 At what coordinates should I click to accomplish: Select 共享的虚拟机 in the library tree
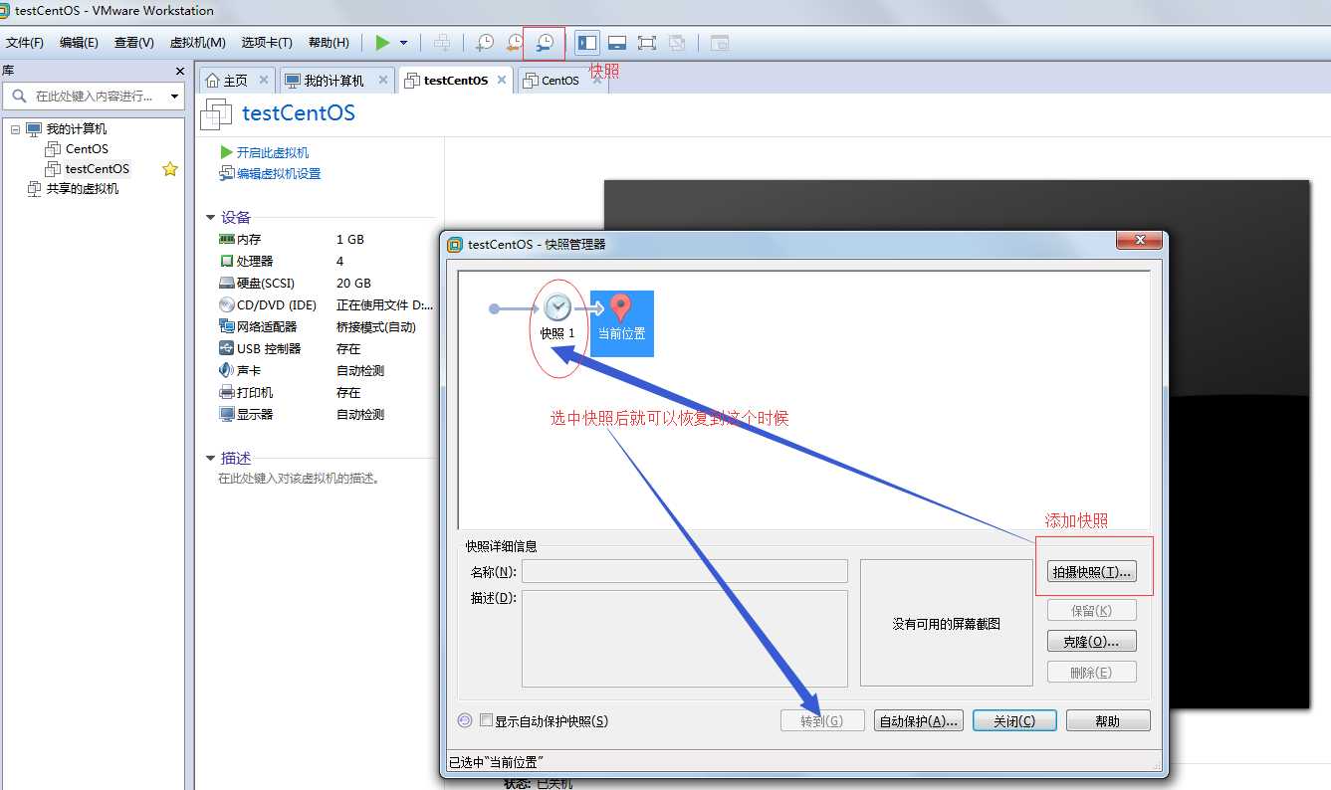[83, 189]
